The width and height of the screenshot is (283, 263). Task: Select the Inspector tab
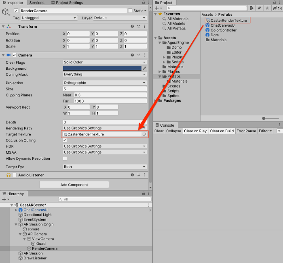[x=13, y=2]
